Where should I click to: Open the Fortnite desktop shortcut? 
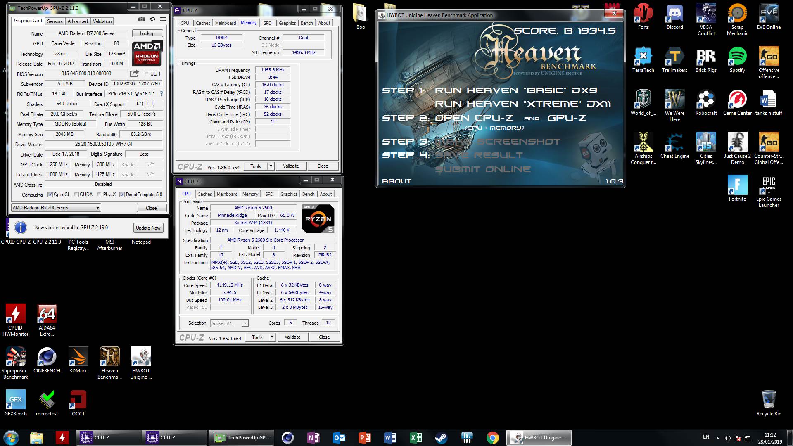pyautogui.click(x=737, y=189)
